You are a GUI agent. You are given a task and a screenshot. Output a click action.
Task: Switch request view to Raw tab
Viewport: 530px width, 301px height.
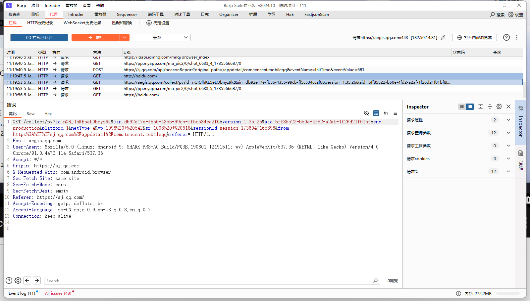(x=30, y=114)
